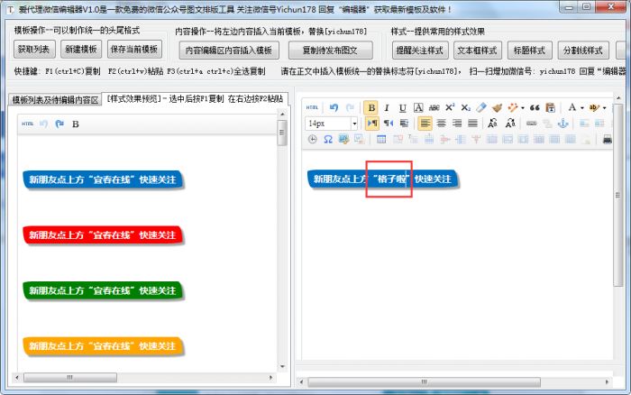Select the blue follow banner in preview
The width and height of the screenshot is (631, 395).
coord(103,179)
